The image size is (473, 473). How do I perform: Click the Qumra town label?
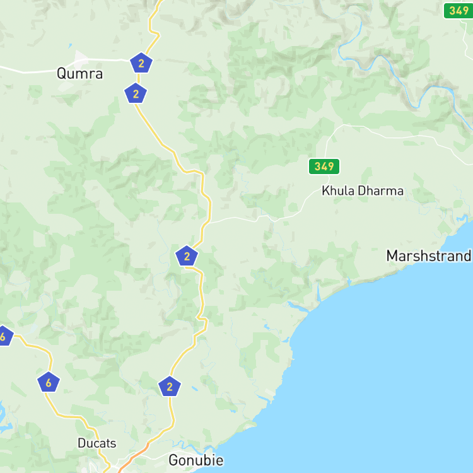[80, 74]
